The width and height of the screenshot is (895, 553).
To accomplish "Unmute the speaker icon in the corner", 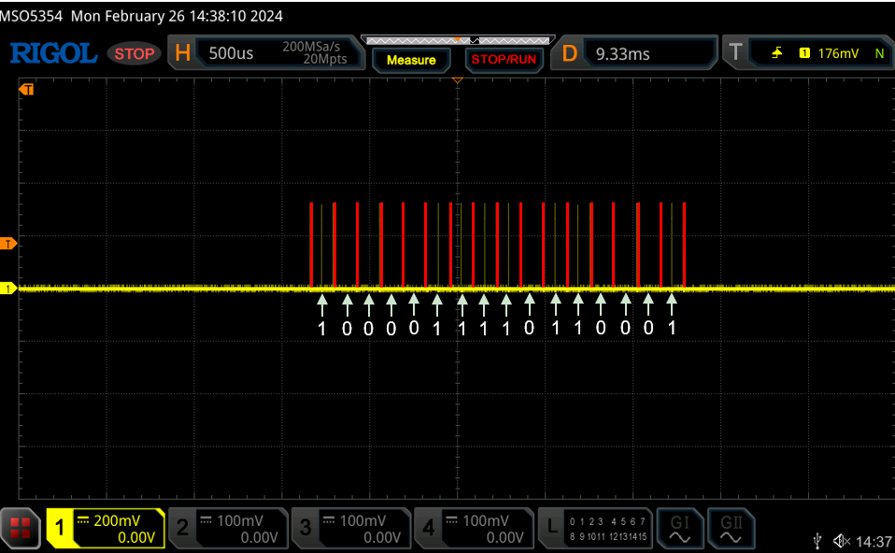I will [840, 540].
